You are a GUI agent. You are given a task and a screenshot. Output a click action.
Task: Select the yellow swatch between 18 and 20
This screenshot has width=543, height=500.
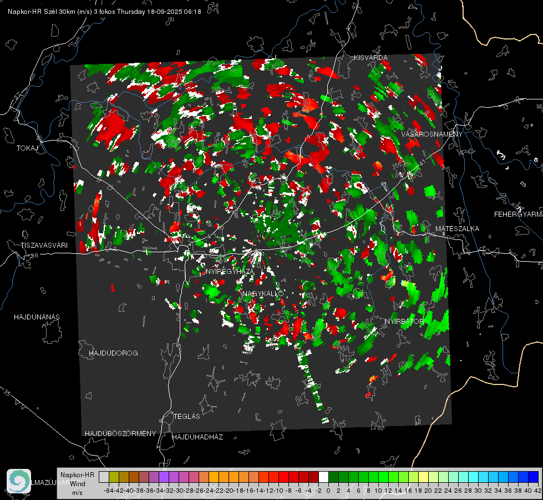click(424, 477)
